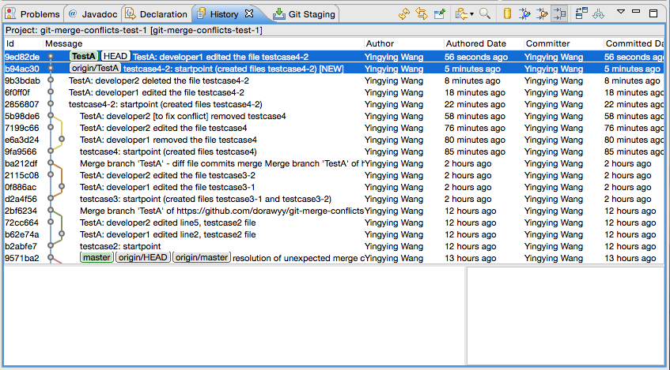Show changes in project via the blue folder filter icon
Image resolution: width=670 pixels, height=370 pixels.
(524, 14)
